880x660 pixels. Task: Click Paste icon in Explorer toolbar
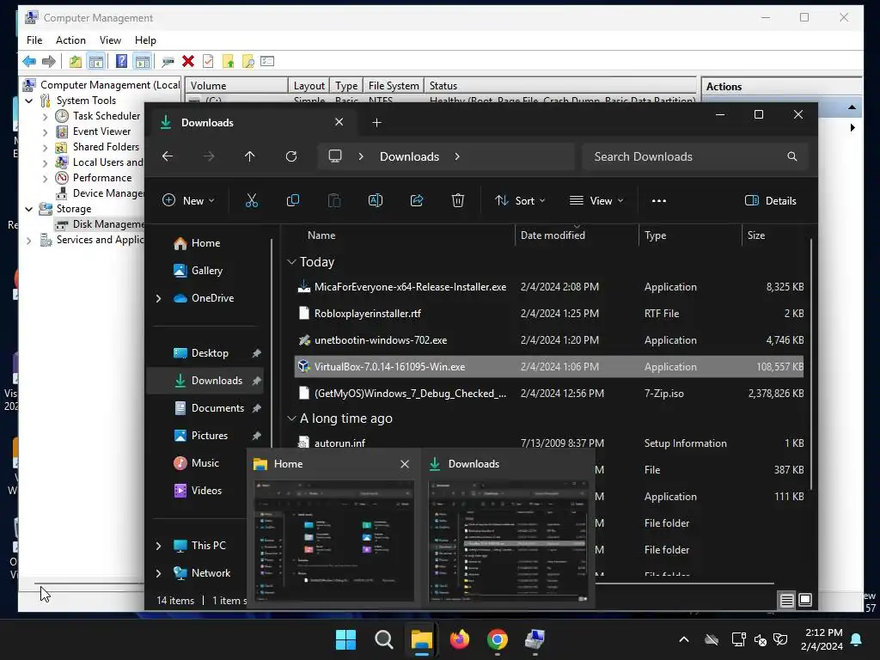point(334,200)
